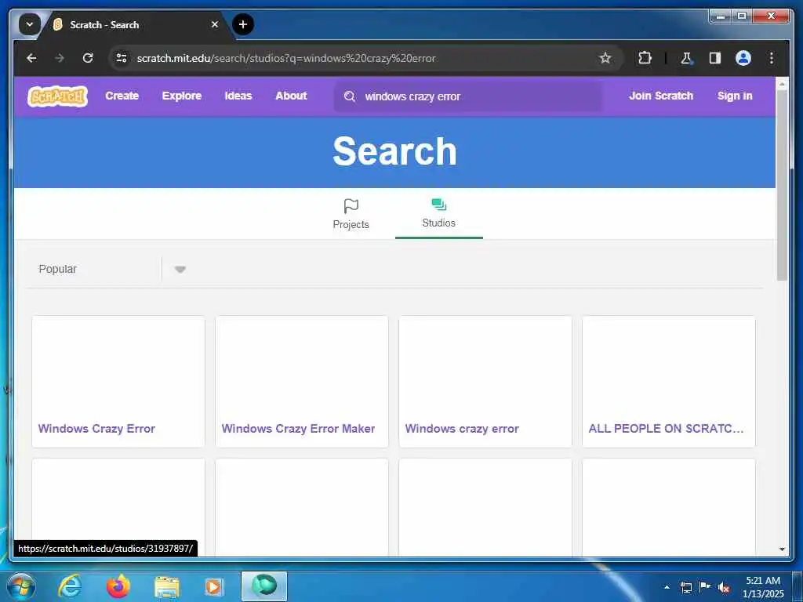Open Windows Crazy Error Maker studio
Screen dimensions: 803x602
pos(298,429)
